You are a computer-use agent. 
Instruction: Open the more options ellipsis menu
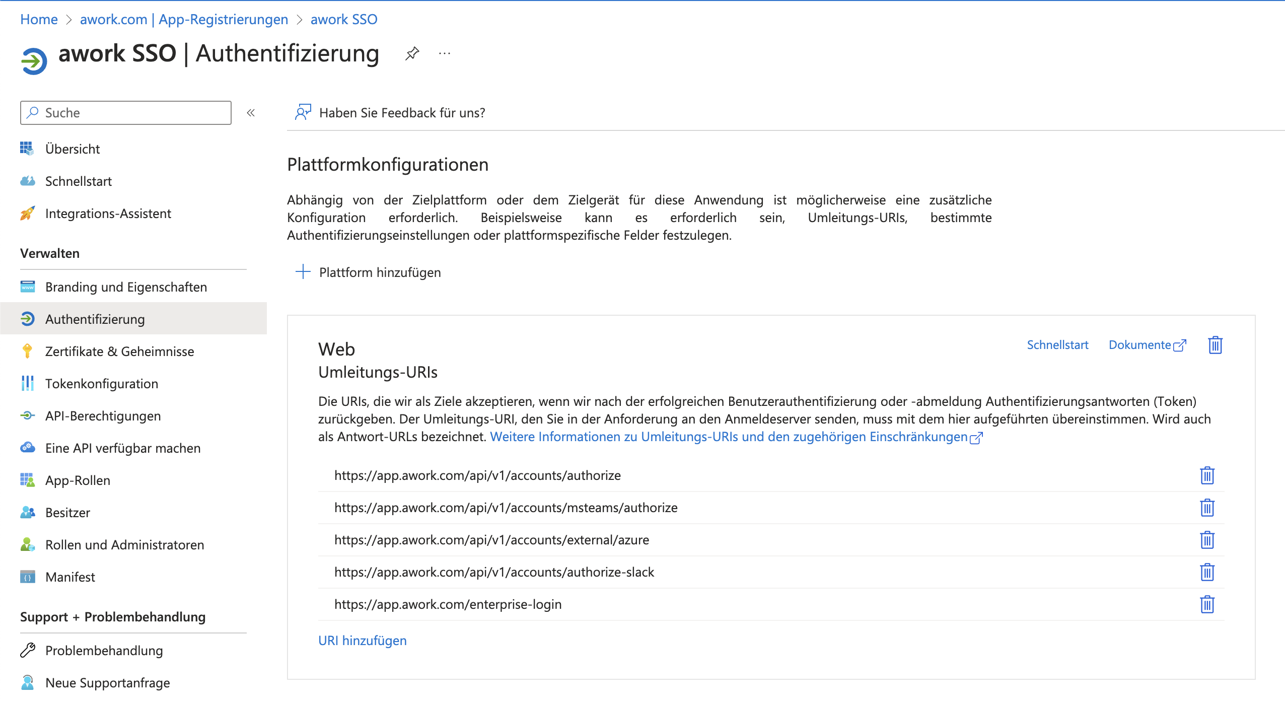444,53
